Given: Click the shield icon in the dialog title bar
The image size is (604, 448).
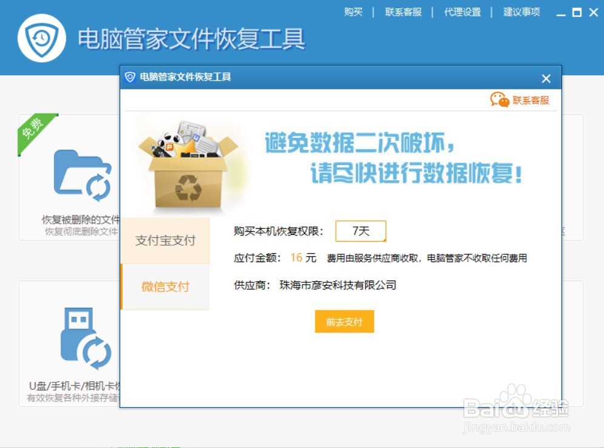Looking at the screenshot, I should tap(130, 77).
